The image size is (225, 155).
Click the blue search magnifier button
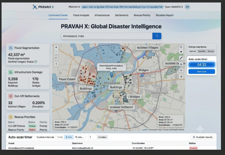[x=157, y=36]
